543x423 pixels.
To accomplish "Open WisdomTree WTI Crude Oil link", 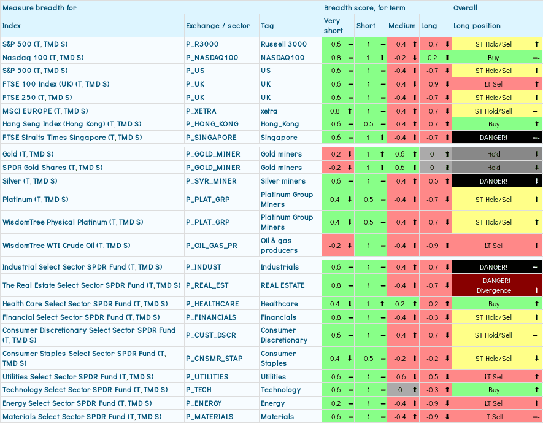I will coord(66,246).
